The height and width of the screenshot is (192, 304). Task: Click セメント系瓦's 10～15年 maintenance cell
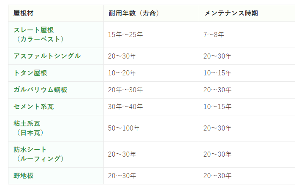[217, 107]
